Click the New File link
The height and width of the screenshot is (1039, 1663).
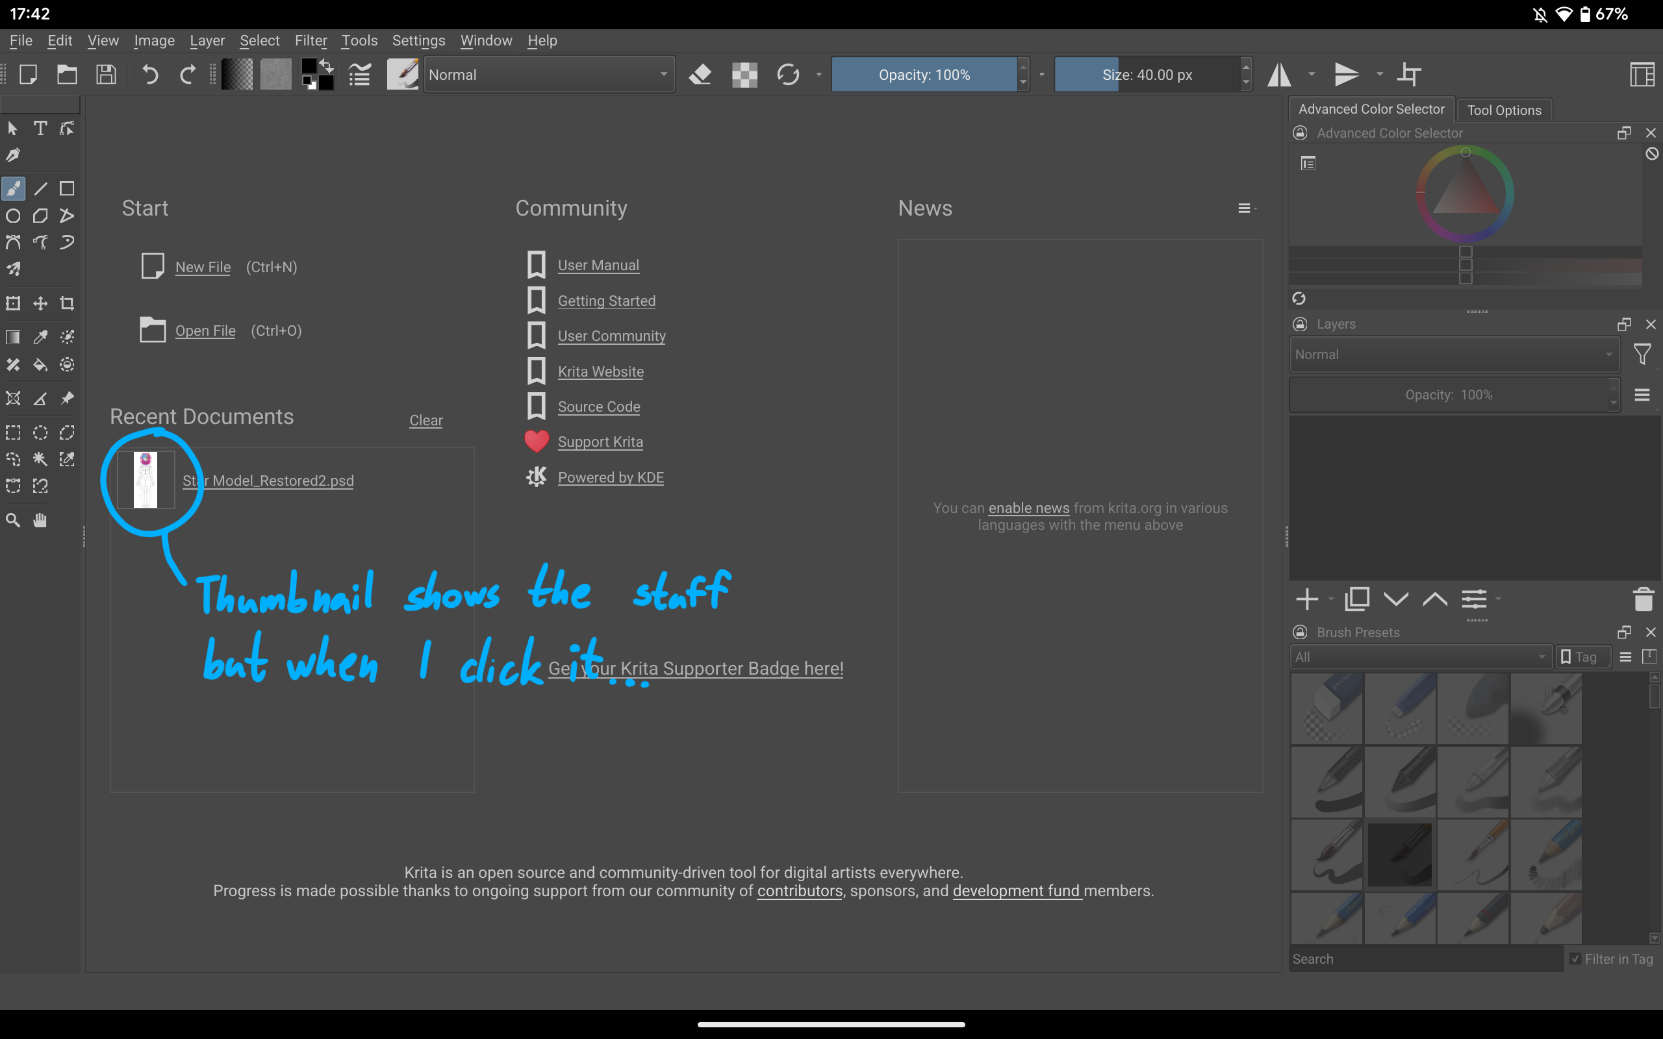203,267
